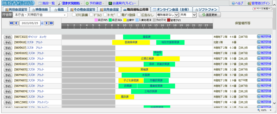Open the 森林・林業政策課 reservation block
The image size is (277, 114).
coord(159,64)
